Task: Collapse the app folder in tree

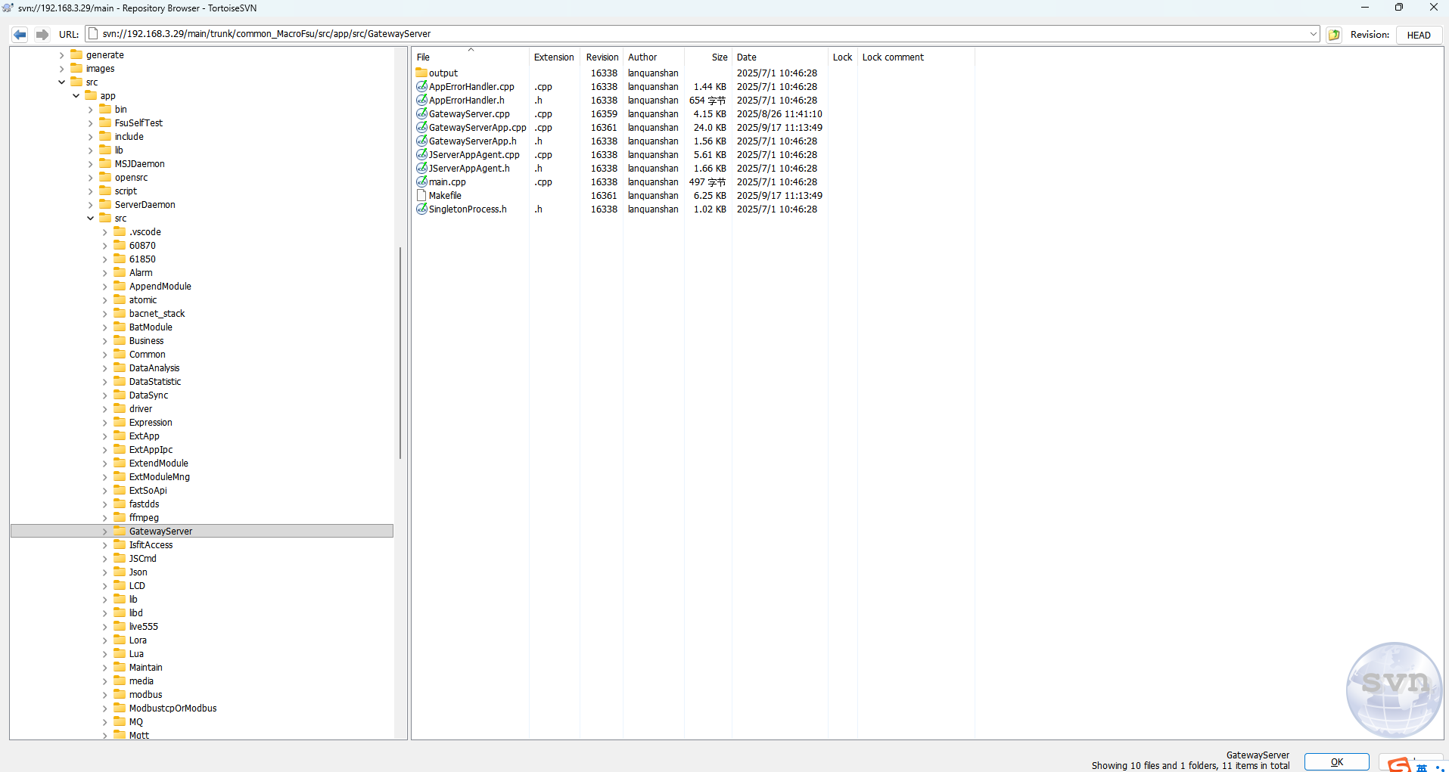Action: (x=76, y=96)
